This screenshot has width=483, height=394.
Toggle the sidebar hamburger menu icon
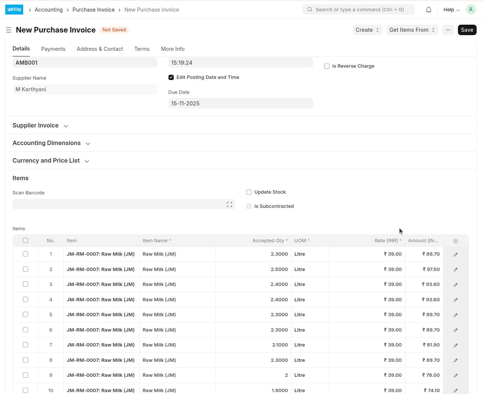coord(9,30)
